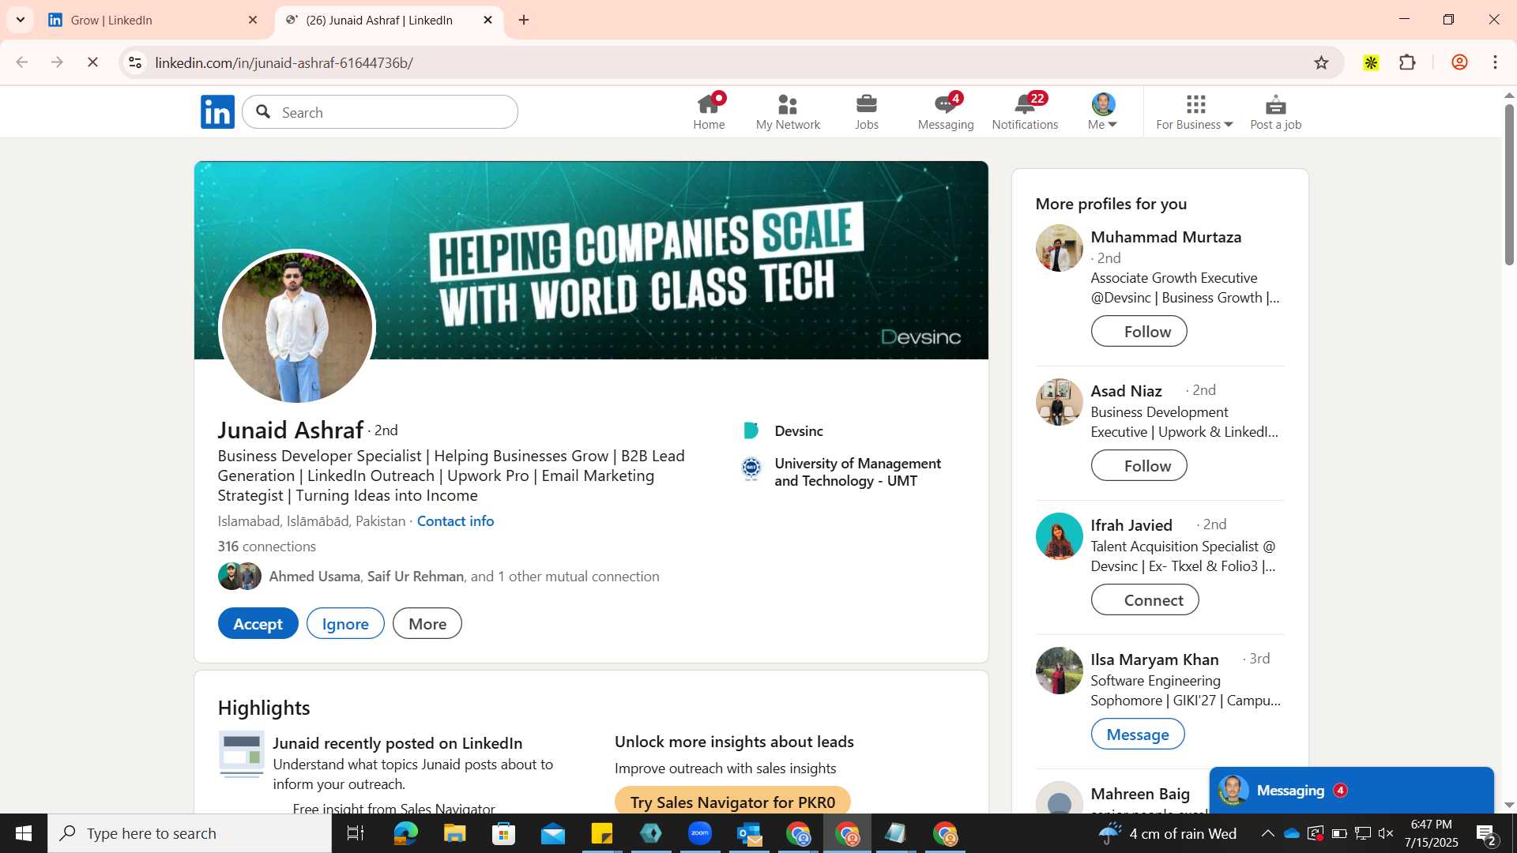This screenshot has width=1517, height=853.
Task: Open Outlook from the taskbar
Action: (x=749, y=833)
